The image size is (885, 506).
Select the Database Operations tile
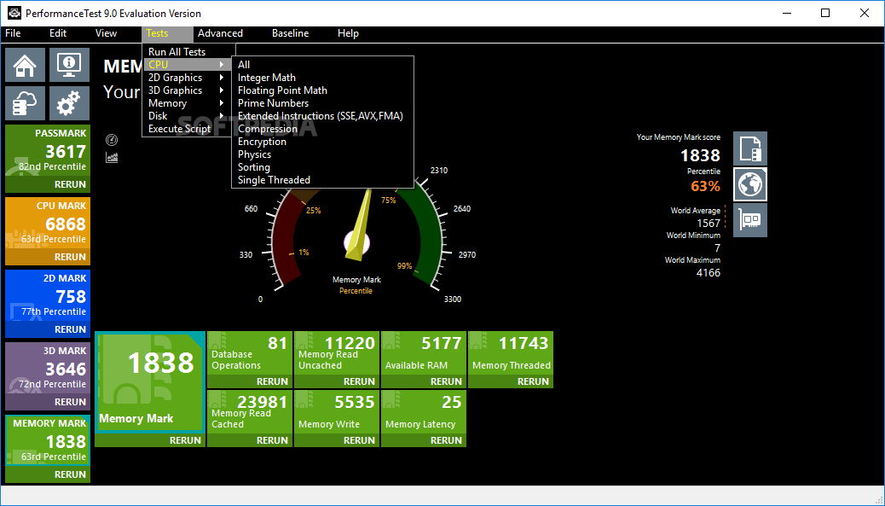(x=250, y=353)
